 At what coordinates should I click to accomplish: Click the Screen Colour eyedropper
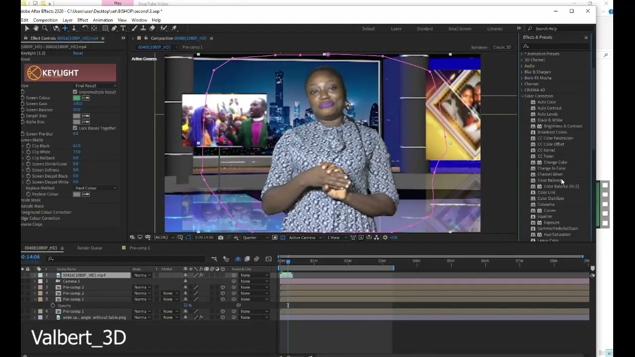pos(86,98)
